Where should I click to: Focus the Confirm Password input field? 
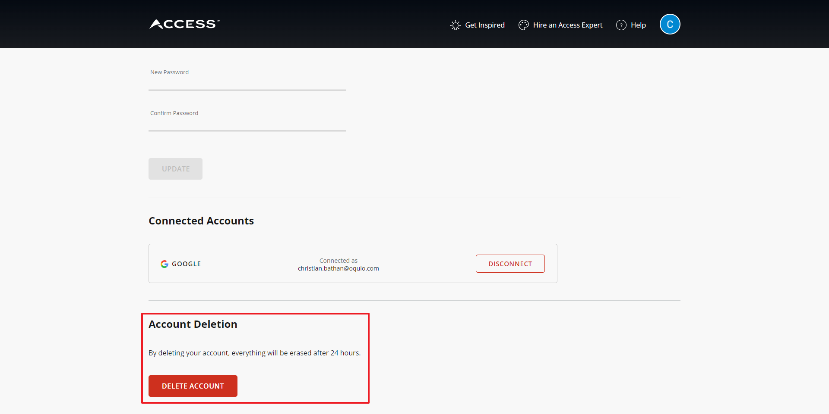pos(247,124)
